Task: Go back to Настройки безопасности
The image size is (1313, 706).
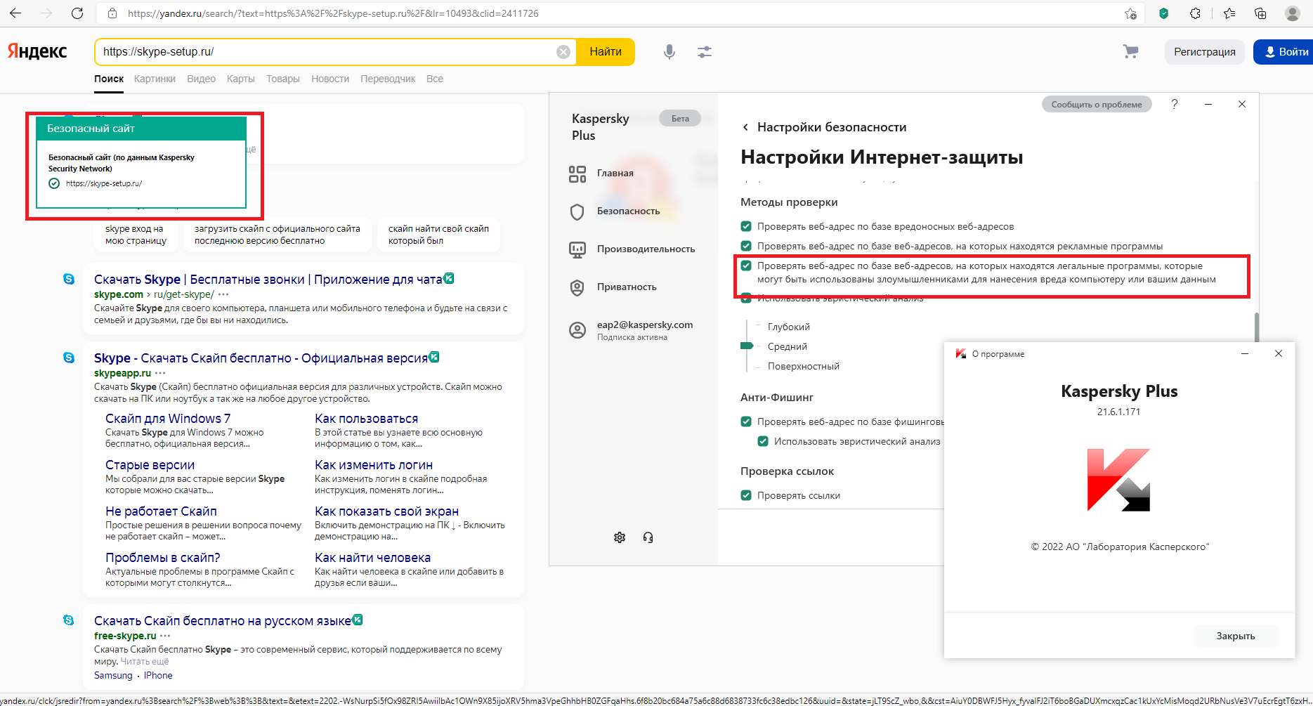Action: coord(824,127)
